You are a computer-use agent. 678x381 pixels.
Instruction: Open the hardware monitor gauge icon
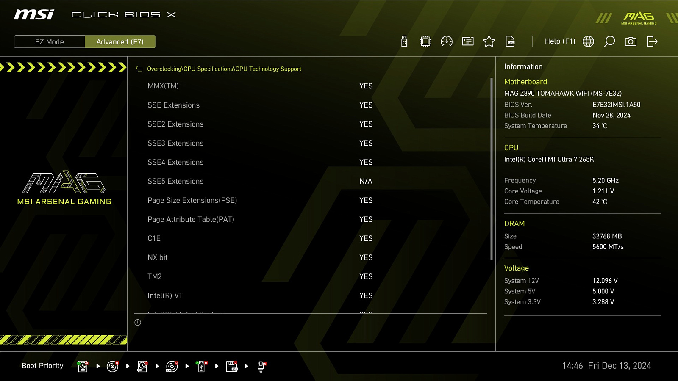click(447, 41)
